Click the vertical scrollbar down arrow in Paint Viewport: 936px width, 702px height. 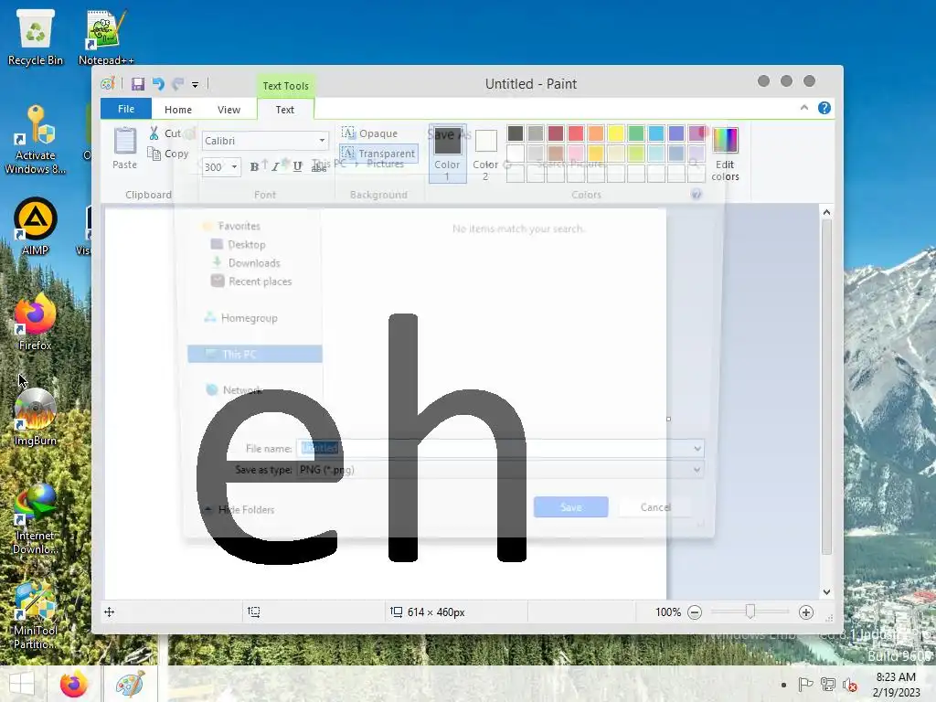point(826,592)
